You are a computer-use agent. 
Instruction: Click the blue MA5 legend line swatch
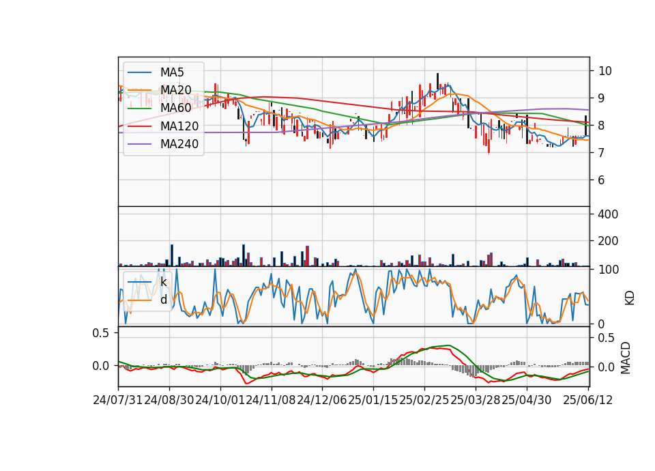(x=139, y=72)
